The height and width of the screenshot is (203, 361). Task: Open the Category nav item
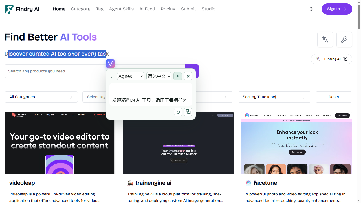point(81,9)
